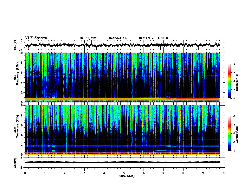Click the time axis tick label '2'
This screenshot has height=194, width=251.
click(65, 173)
